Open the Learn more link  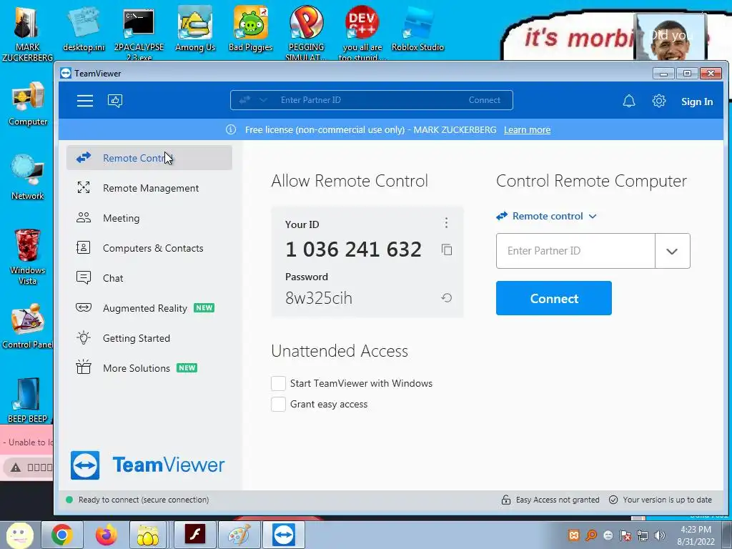pyautogui.click(x=527, y=130)
